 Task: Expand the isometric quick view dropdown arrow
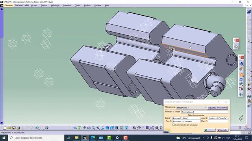pyautogui.click(x=114, y=129)
